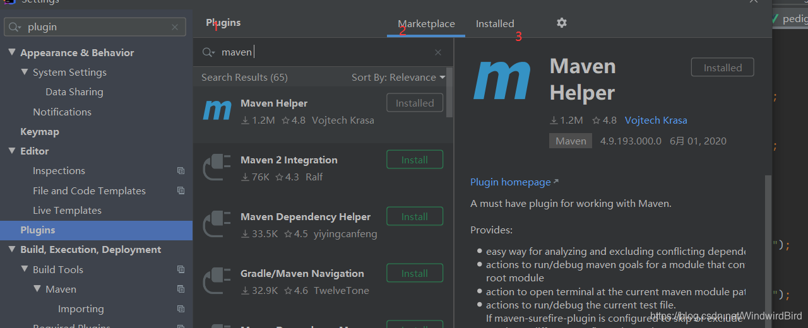Open Vojtech Krasa vendor link
This screenshot has width=808, height=328.
(x=656, y=120)
